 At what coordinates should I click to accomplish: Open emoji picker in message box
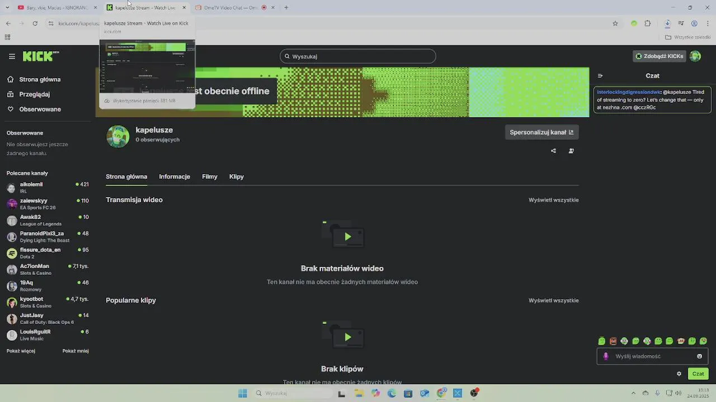click(x=699, y=356)
